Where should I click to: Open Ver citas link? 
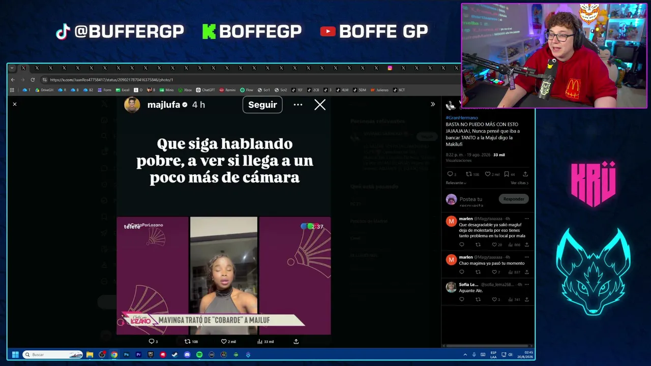(519, 183)
